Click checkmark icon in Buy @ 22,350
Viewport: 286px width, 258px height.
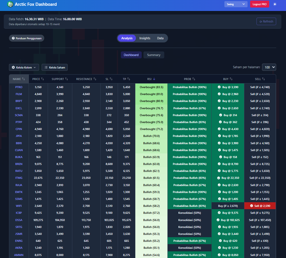pyautogui.click(x=219, y=178)
